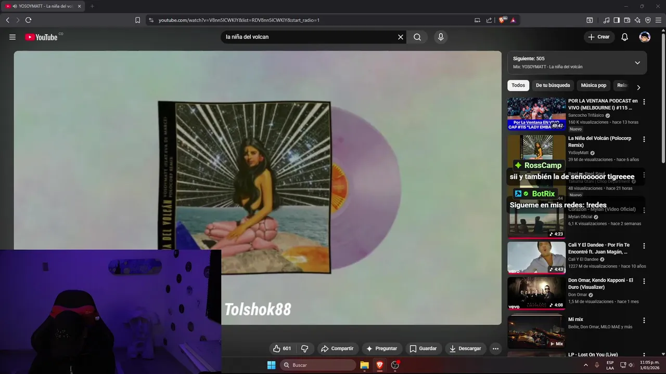The image size is (666, 374).
Task: Click the search magnifier button
Action: tap(417, 37)
